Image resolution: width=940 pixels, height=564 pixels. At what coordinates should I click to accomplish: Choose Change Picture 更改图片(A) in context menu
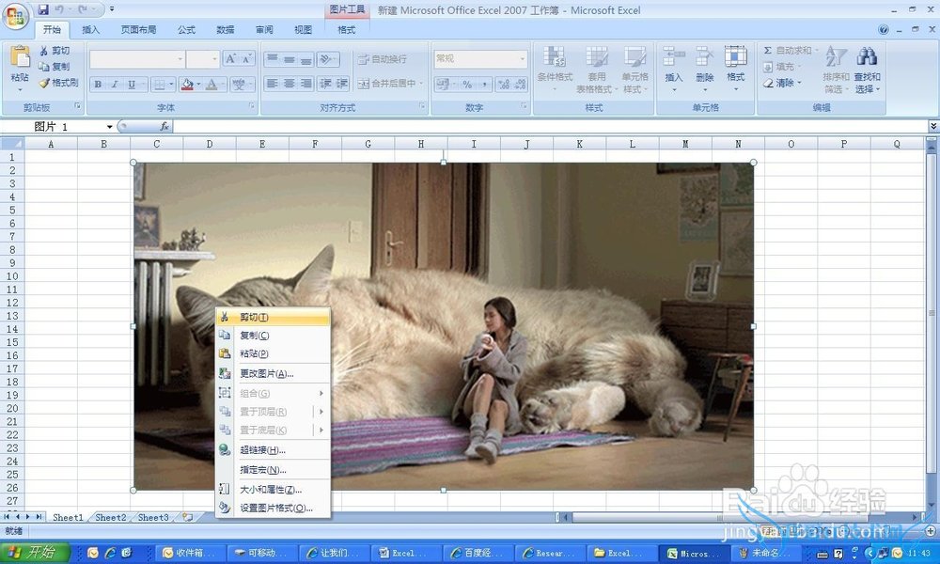tap(273, 373)
